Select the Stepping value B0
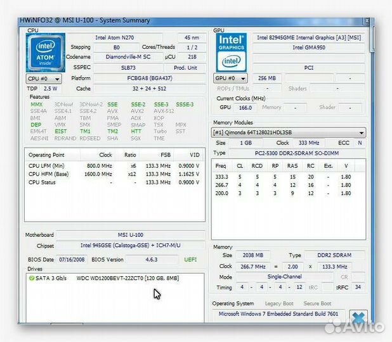 tap(117, 47)
